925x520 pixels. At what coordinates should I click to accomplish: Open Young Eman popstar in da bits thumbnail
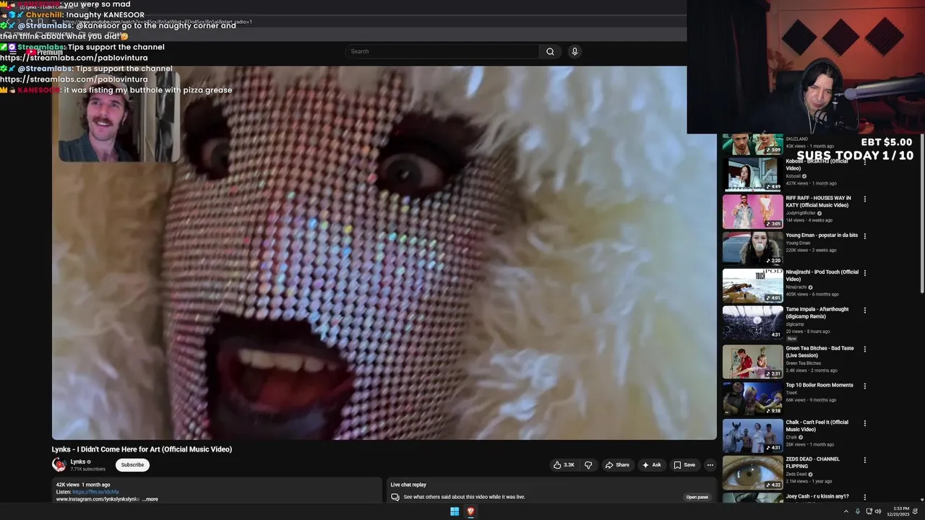752,248
